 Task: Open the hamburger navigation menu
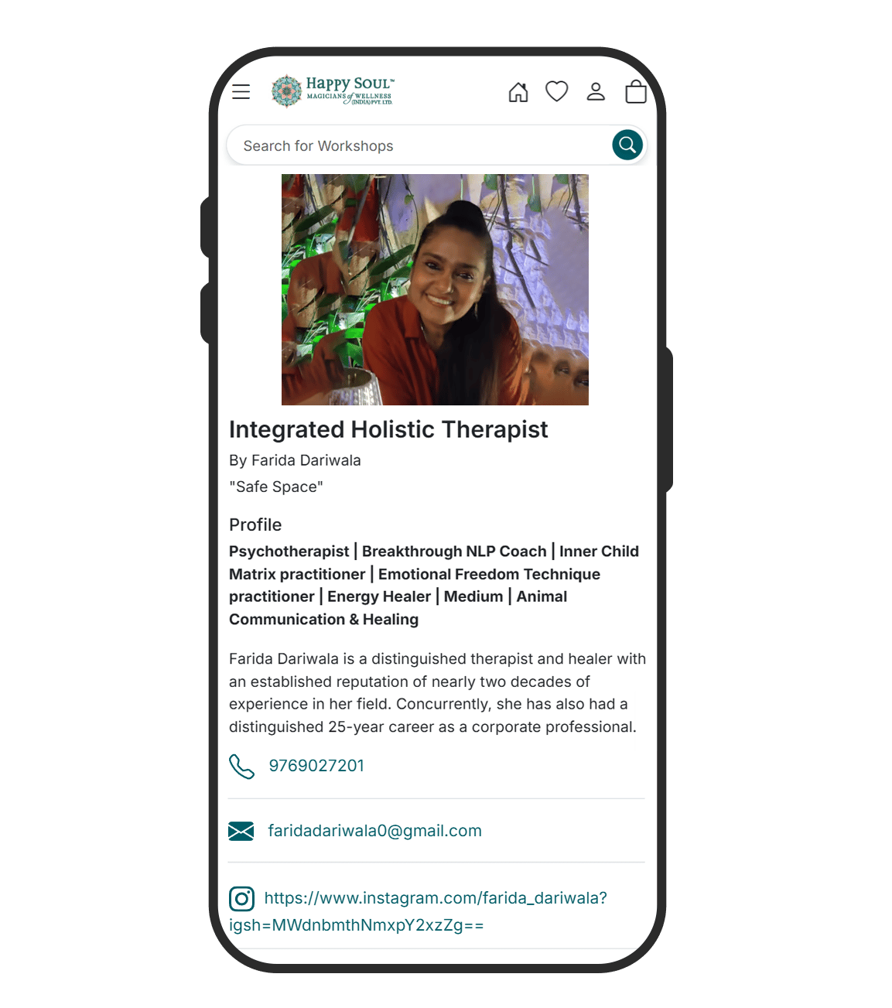(241, 91)
